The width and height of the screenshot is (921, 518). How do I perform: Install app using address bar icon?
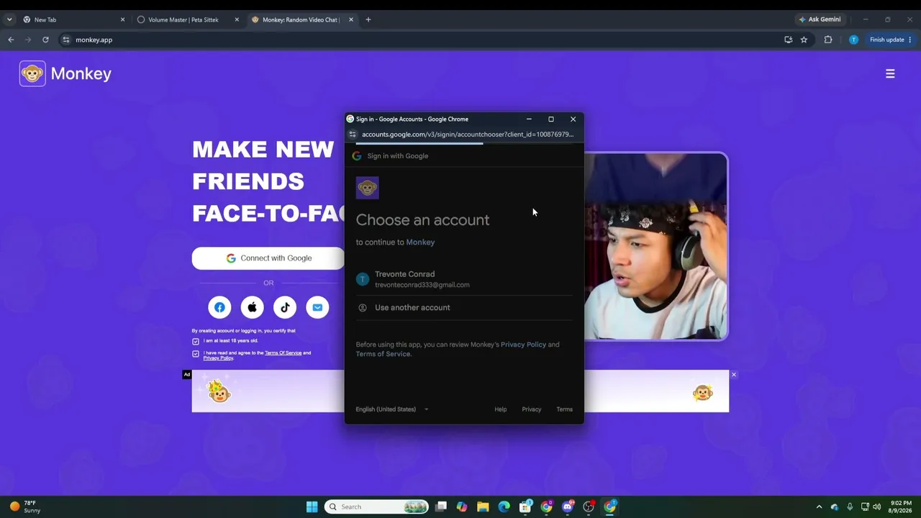tap(789, 40)
